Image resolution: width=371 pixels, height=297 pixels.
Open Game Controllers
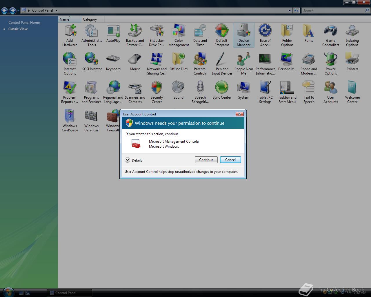pyautogui.click(x=331, y=35)
